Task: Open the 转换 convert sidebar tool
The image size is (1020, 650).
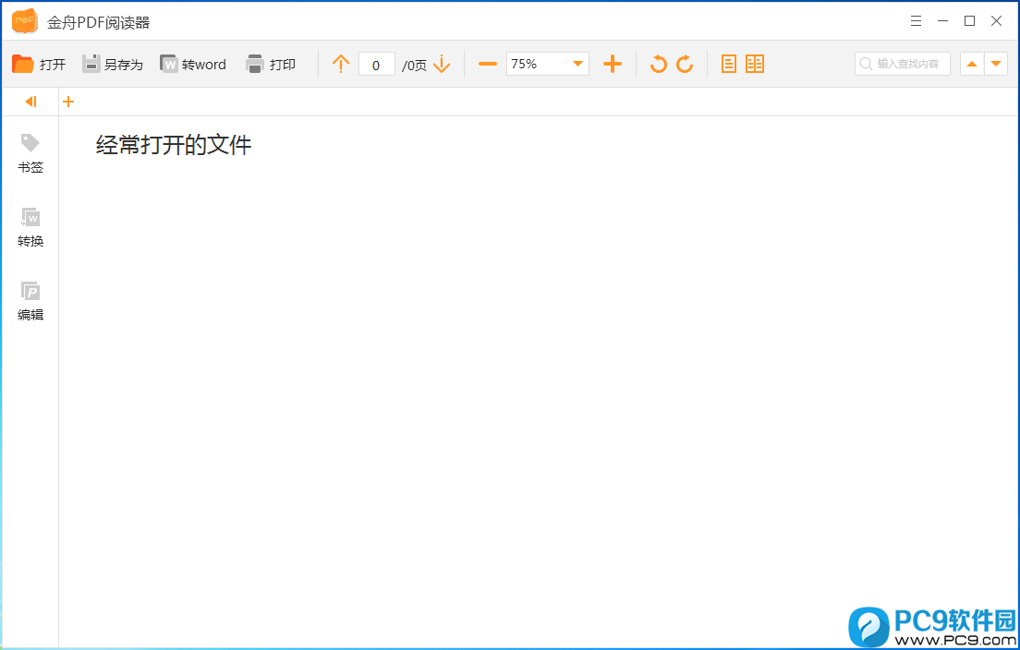Action: point(30,227)
